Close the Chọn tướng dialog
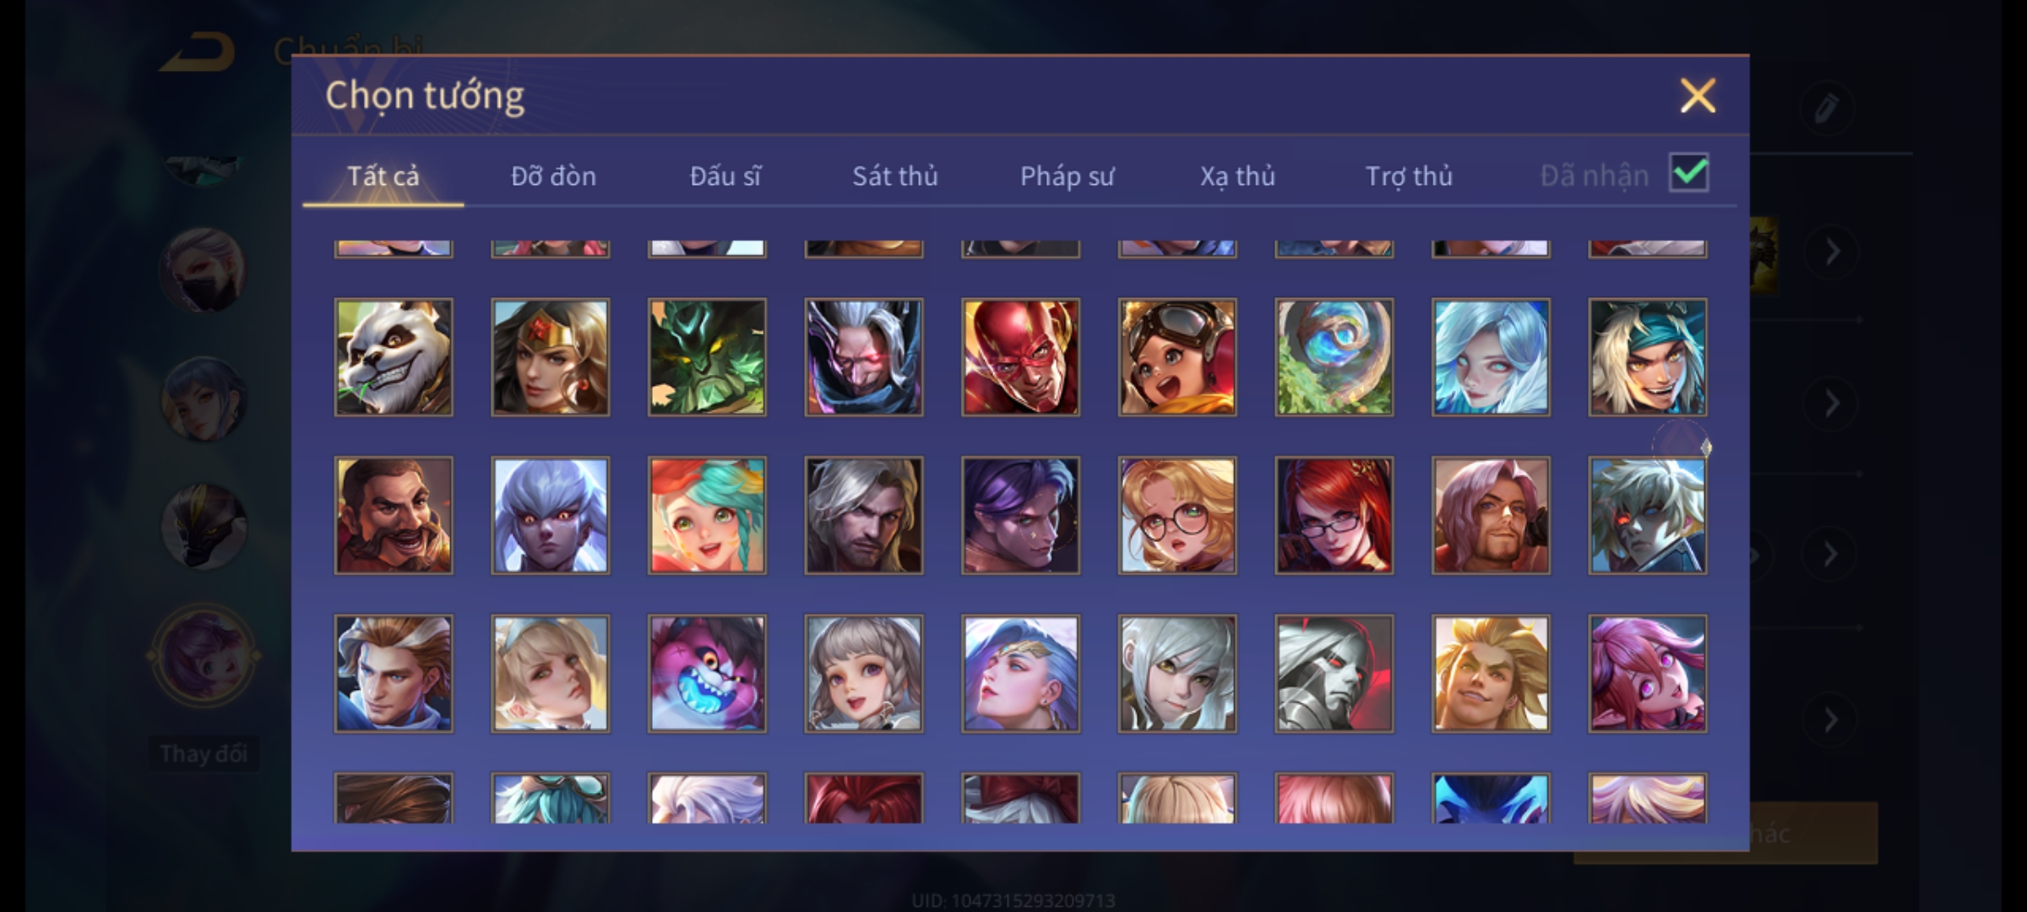This screenshot has height=912, width=2027. click(x=1698, y=95)
